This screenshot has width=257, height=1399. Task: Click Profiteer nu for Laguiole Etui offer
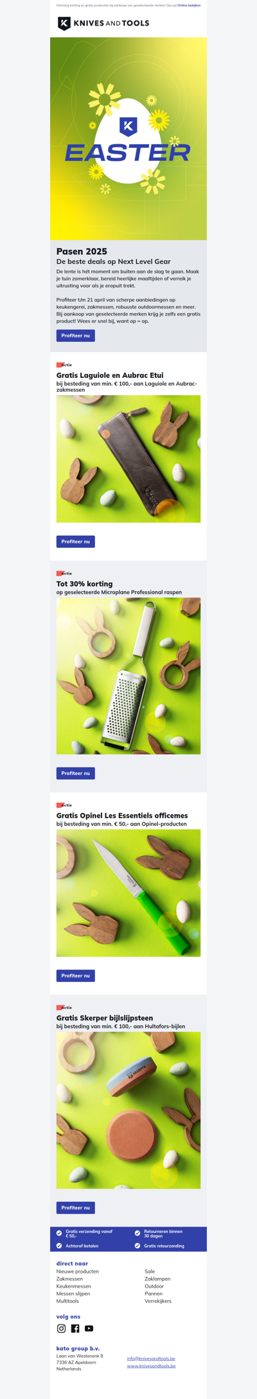click(76, 541)
